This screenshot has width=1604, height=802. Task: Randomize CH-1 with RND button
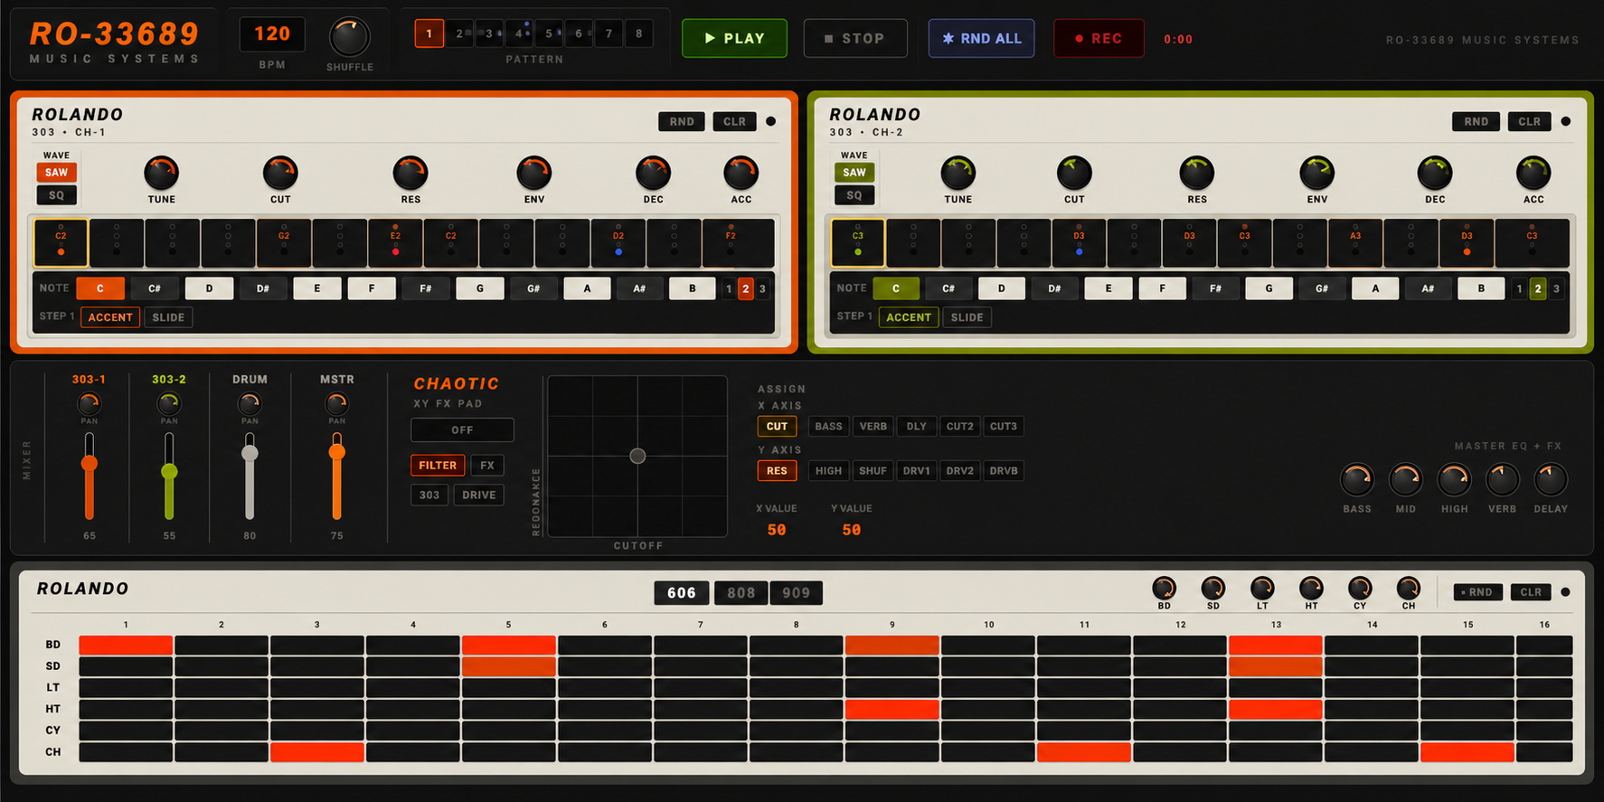(682, 121)
